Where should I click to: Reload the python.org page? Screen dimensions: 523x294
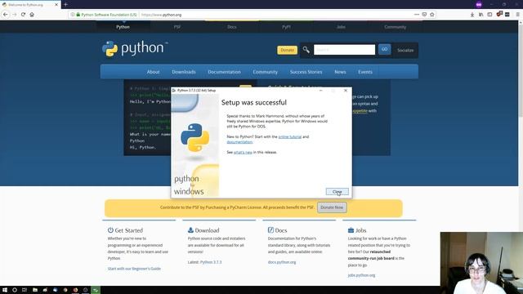click(x=23, y=15)
